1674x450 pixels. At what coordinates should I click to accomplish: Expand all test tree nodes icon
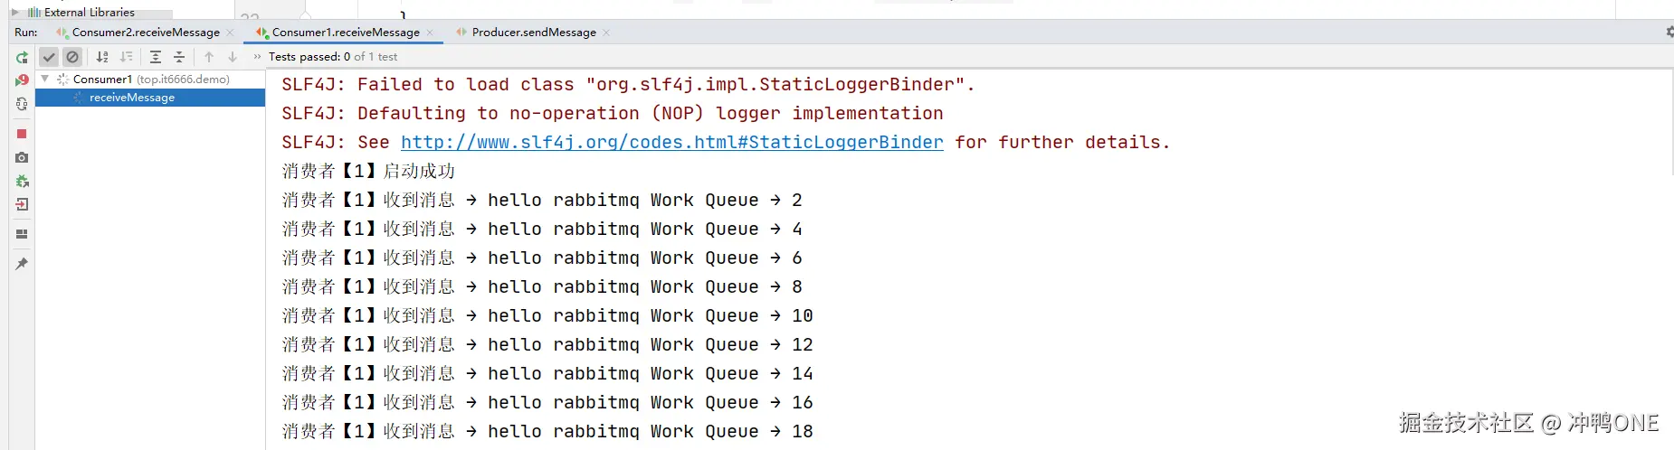click(x=156, y=57)
